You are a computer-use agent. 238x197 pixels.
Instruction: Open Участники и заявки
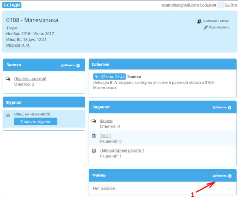click(x=216, y=21)
